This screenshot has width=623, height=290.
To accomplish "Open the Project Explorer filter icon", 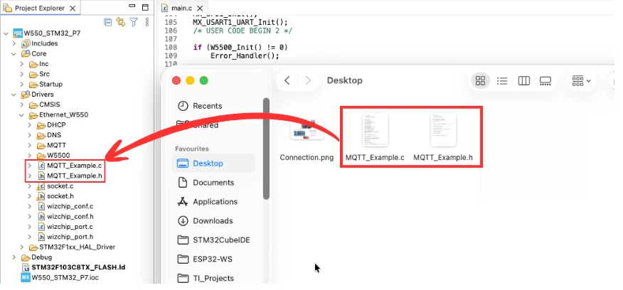I will pyautogui.click(x=134, y=22).
